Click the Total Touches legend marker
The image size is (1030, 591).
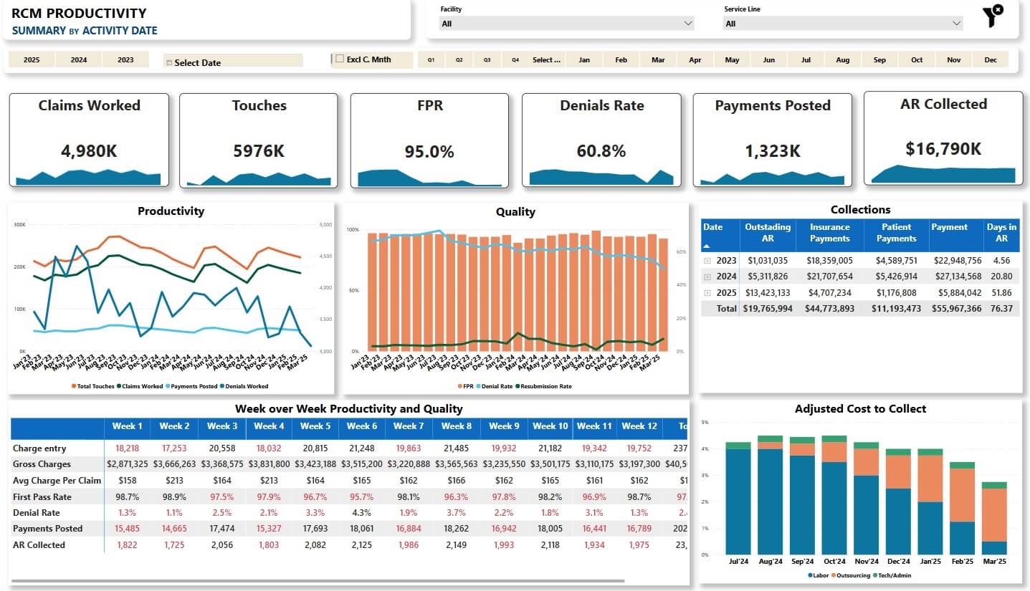click(x=74, y=386)
